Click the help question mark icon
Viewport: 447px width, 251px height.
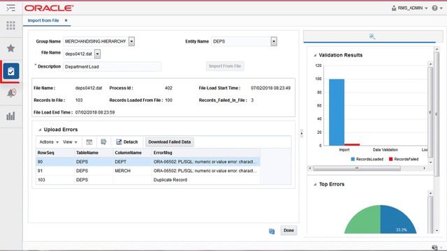point(434,8)
